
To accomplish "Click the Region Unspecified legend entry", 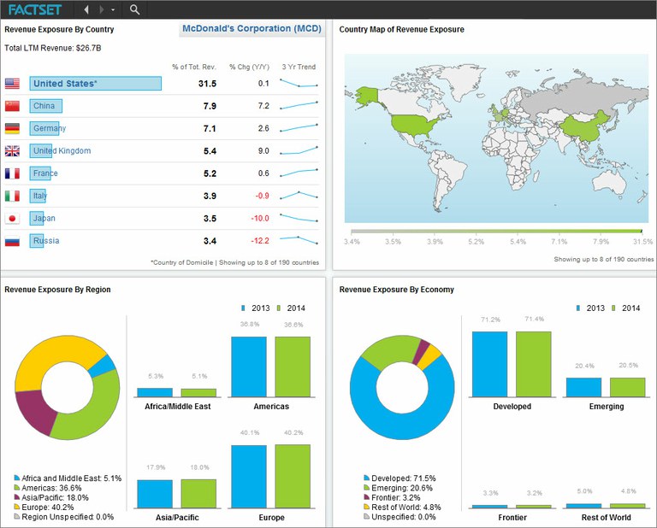I will (x=63, y=517).
